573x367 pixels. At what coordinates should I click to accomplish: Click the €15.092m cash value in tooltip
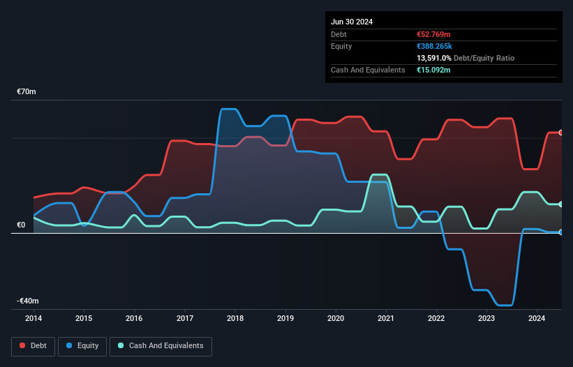point(433,70)
